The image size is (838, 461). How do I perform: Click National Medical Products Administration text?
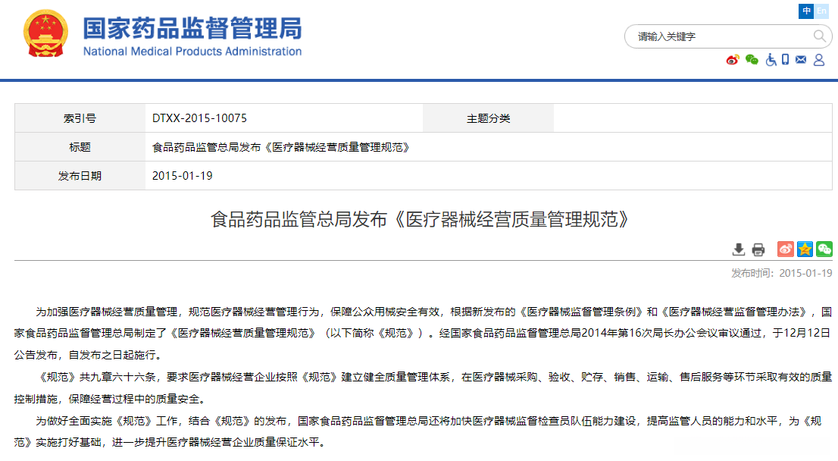(192, 52)
